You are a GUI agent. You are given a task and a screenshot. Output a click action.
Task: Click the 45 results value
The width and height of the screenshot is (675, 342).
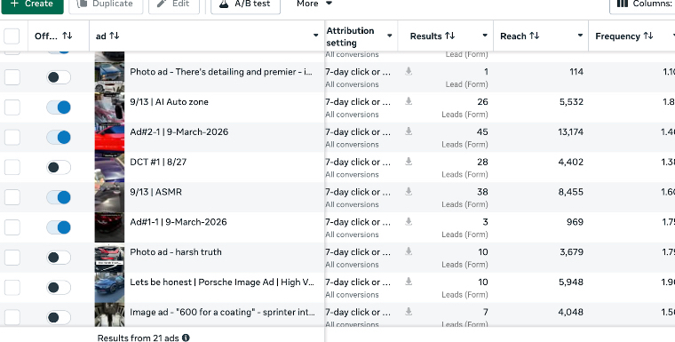coord(482,131)
